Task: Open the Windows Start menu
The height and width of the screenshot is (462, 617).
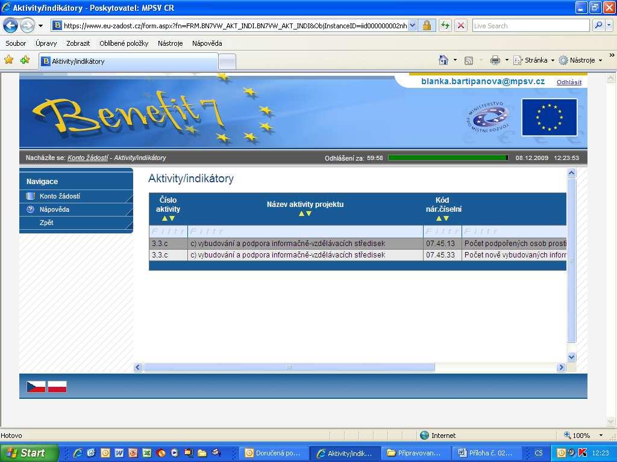Action: point(29,453)
